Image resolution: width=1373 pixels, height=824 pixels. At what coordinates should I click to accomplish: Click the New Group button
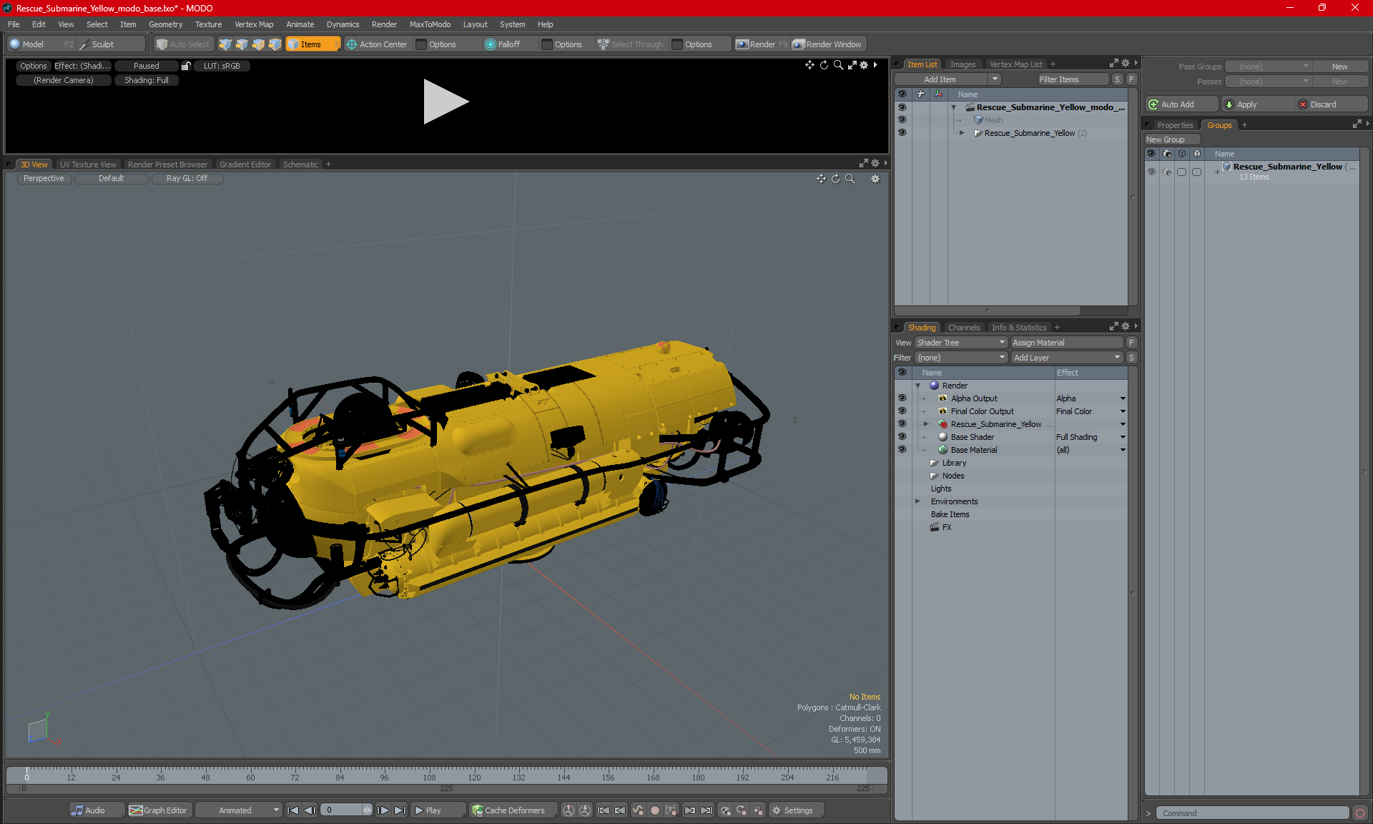[1171, 139]
